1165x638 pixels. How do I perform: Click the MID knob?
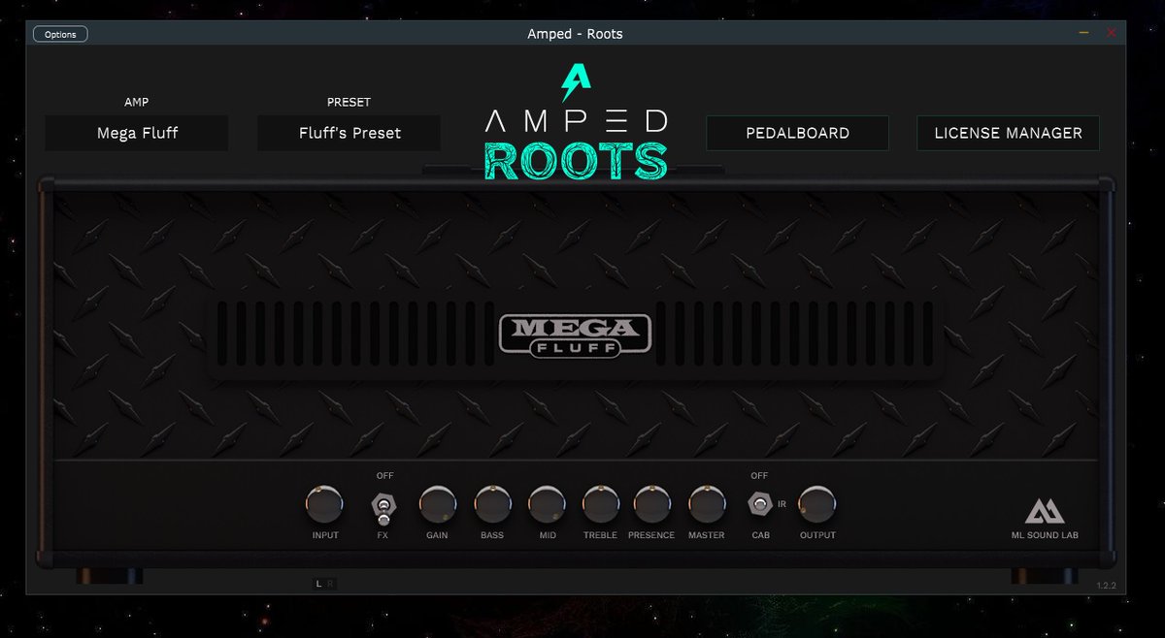[547, 504]
